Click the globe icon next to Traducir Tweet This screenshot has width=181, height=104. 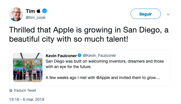(11, 90)
